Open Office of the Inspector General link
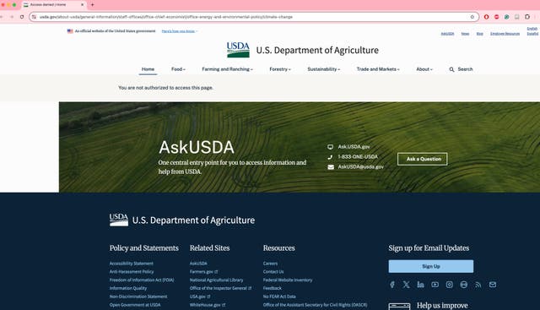Screen dimensions: 540x310 coord(220,288)
